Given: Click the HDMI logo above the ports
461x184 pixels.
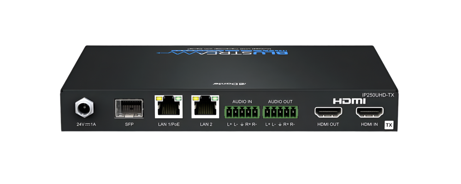Looking at the screenshot, I should [x=349, y=101].
